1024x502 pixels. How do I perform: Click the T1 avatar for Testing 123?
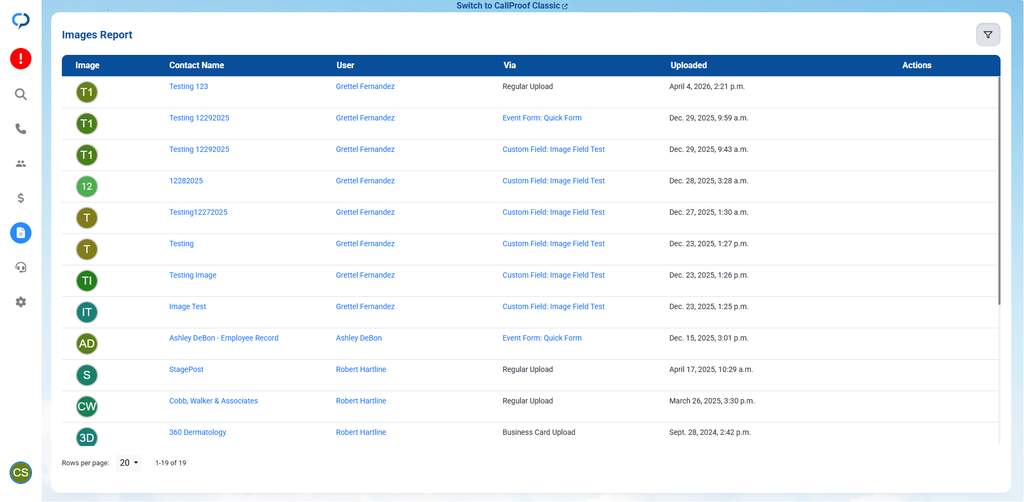[87, 92]
